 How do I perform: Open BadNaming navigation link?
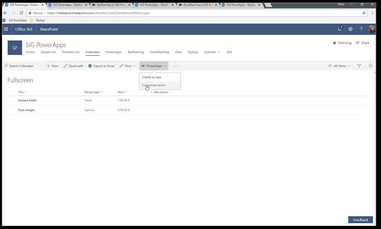coord(136,52)
